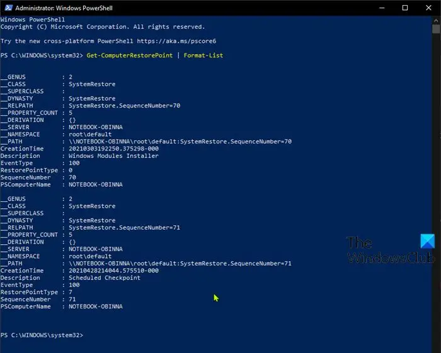Screen dimensions: 441x353
Task: Click the '20210428214044.575510-000' creation time
Action: [x=113, y=271]
